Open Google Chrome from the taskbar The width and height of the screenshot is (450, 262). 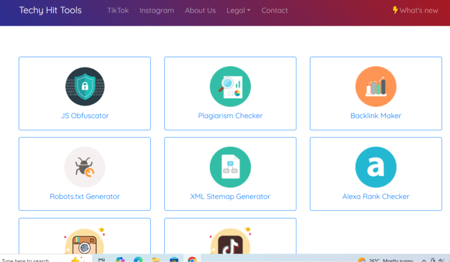tap(192, 259)
